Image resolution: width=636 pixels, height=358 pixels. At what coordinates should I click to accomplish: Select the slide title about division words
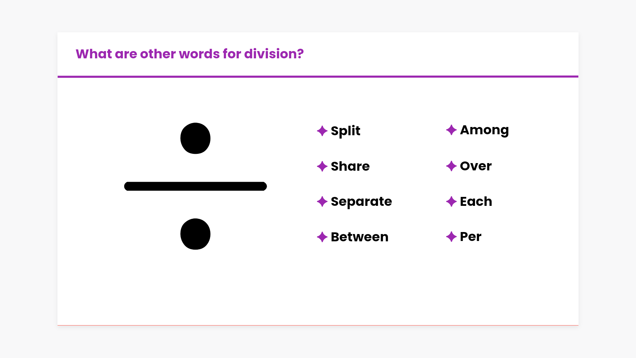pos(189,54)
